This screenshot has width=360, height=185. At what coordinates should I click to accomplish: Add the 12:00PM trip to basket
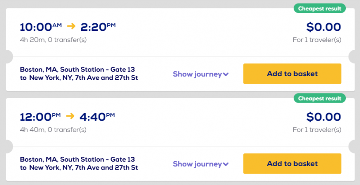coord(292,163)
